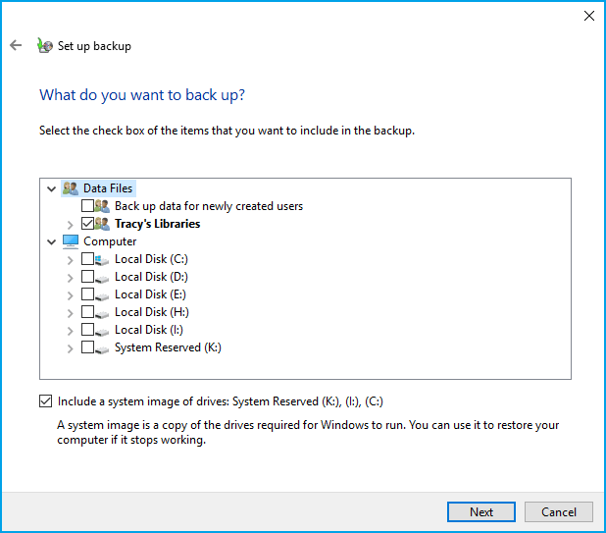606x533 pixels.
Task: Click the Data Files users icon
Action: tap(71, 188)
